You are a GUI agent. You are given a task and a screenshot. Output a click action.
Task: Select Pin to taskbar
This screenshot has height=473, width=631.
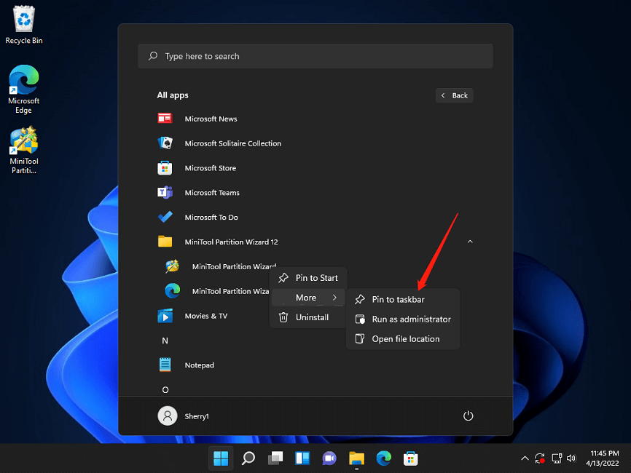pyautogui.click(x=403, y=299)
